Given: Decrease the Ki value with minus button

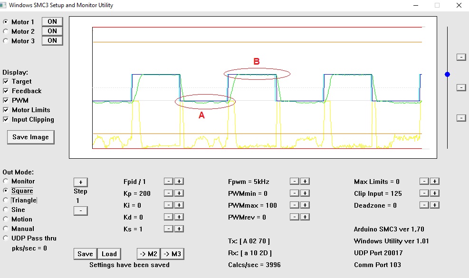Looking at the screenshot, I should click(168, 205).
